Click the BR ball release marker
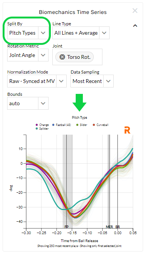Screen dimensions: 145x253 [x=118, y=227]
